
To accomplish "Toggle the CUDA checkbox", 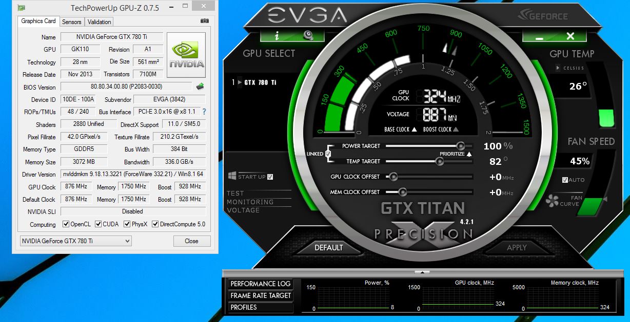I will click(98, 224).
